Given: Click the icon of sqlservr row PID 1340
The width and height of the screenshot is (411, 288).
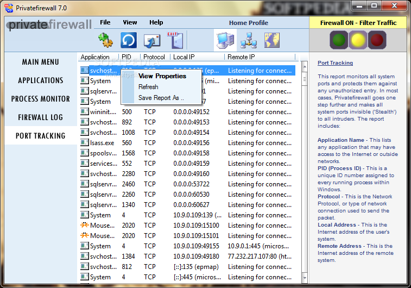Looking at the screenshot, I should 84,204.
